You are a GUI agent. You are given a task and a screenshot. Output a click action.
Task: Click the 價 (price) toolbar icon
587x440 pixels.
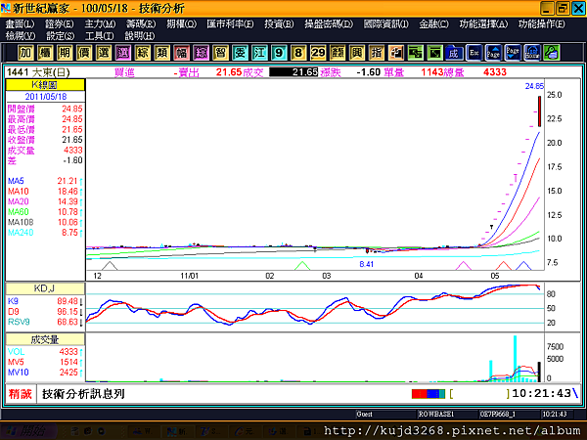(x=84, y=53)
